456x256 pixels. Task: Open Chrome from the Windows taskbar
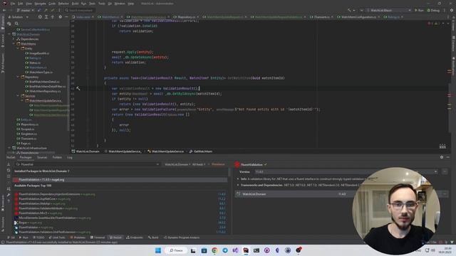pos(214,250)
